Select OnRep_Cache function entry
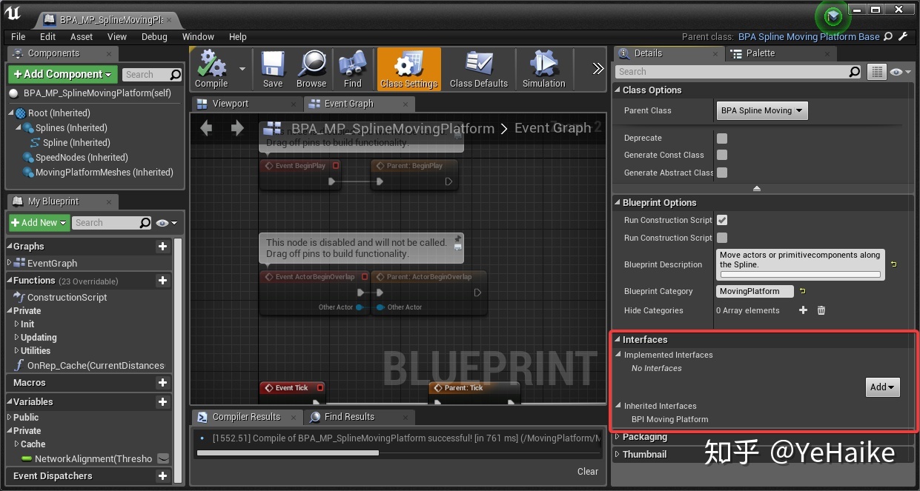The image size is (920, 491). (96, 366)
